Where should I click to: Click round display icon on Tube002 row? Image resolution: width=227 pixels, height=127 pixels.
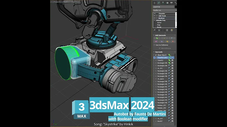coord(172,60)
